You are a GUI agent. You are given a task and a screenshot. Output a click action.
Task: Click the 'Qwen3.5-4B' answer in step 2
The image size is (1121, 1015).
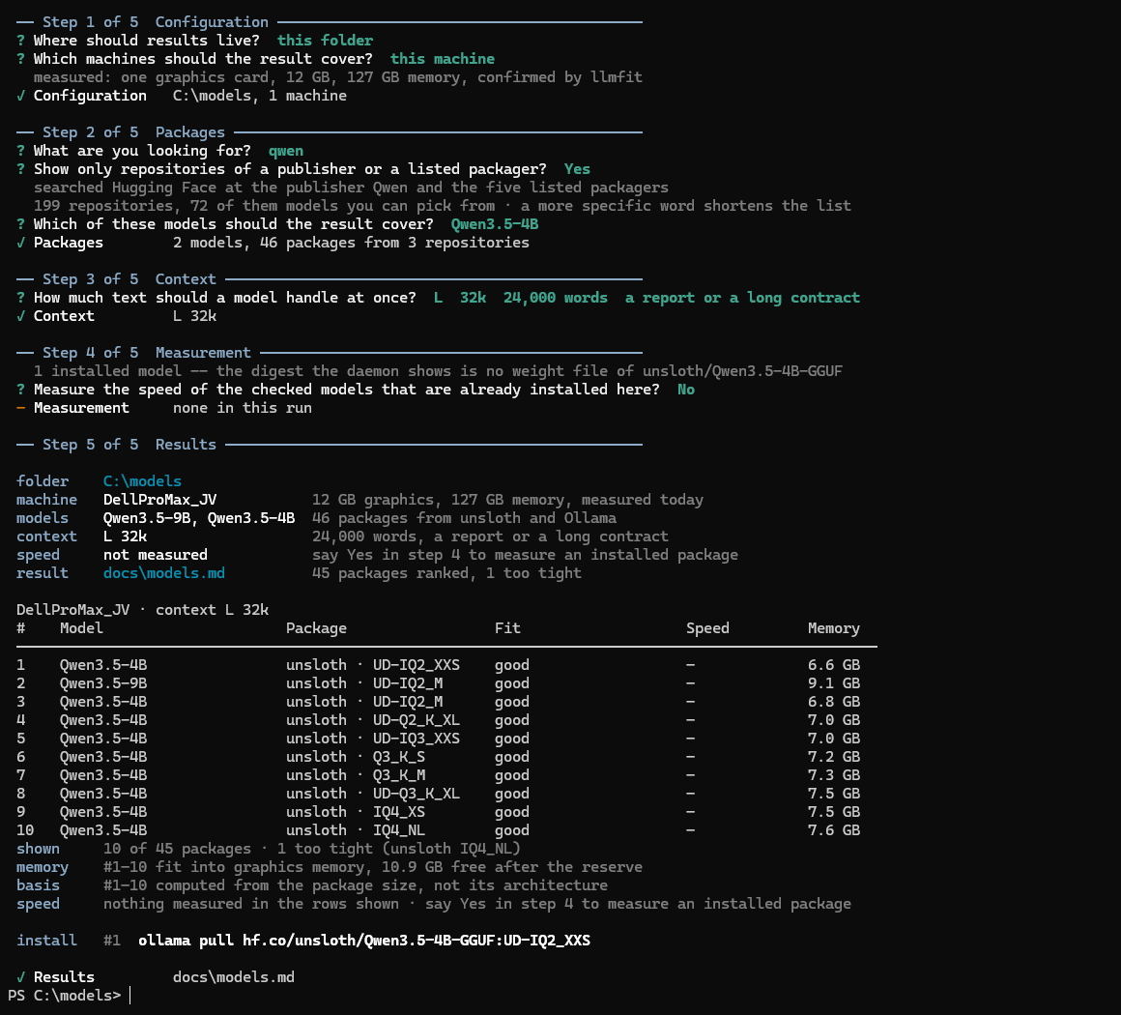pos(494,224)
